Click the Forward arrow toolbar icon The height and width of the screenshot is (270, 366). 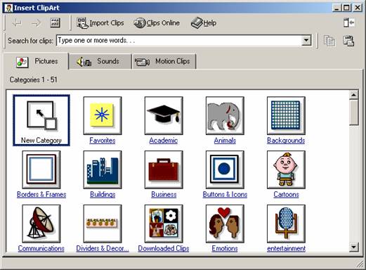click(x=36, y=23)
